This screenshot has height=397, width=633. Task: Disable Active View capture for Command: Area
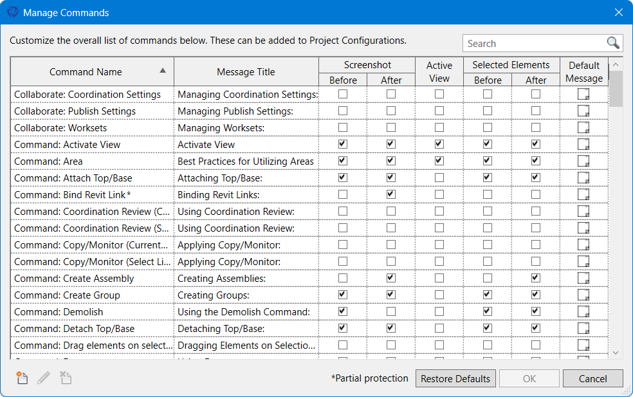[439, 161]
